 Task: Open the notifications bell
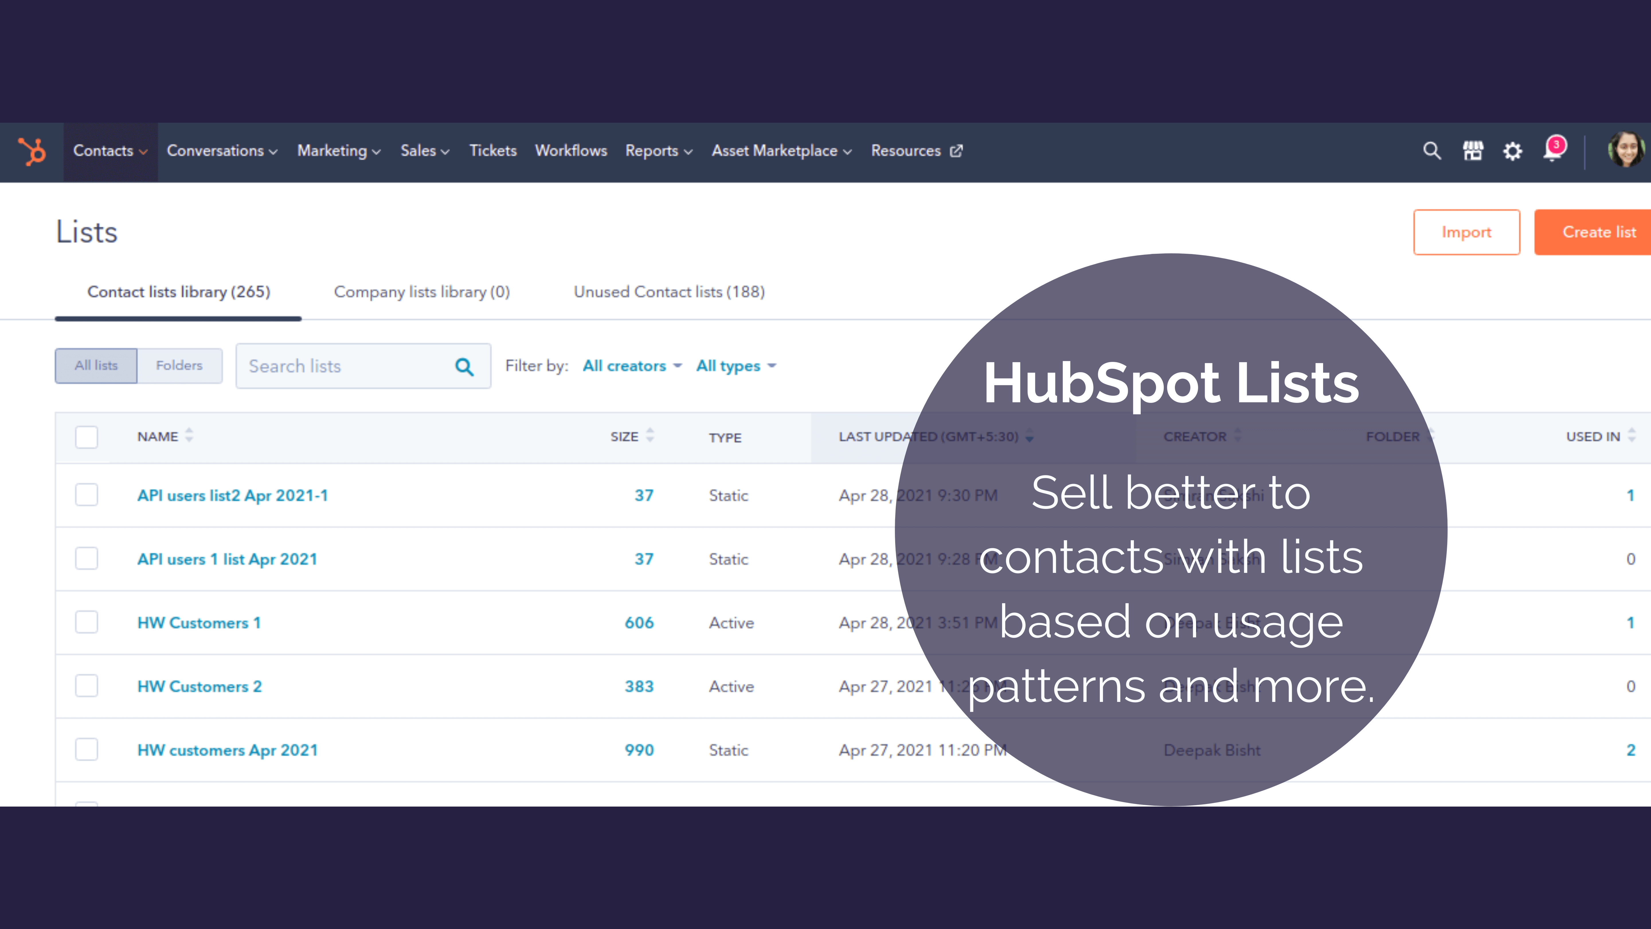(x=1553, y=151)
